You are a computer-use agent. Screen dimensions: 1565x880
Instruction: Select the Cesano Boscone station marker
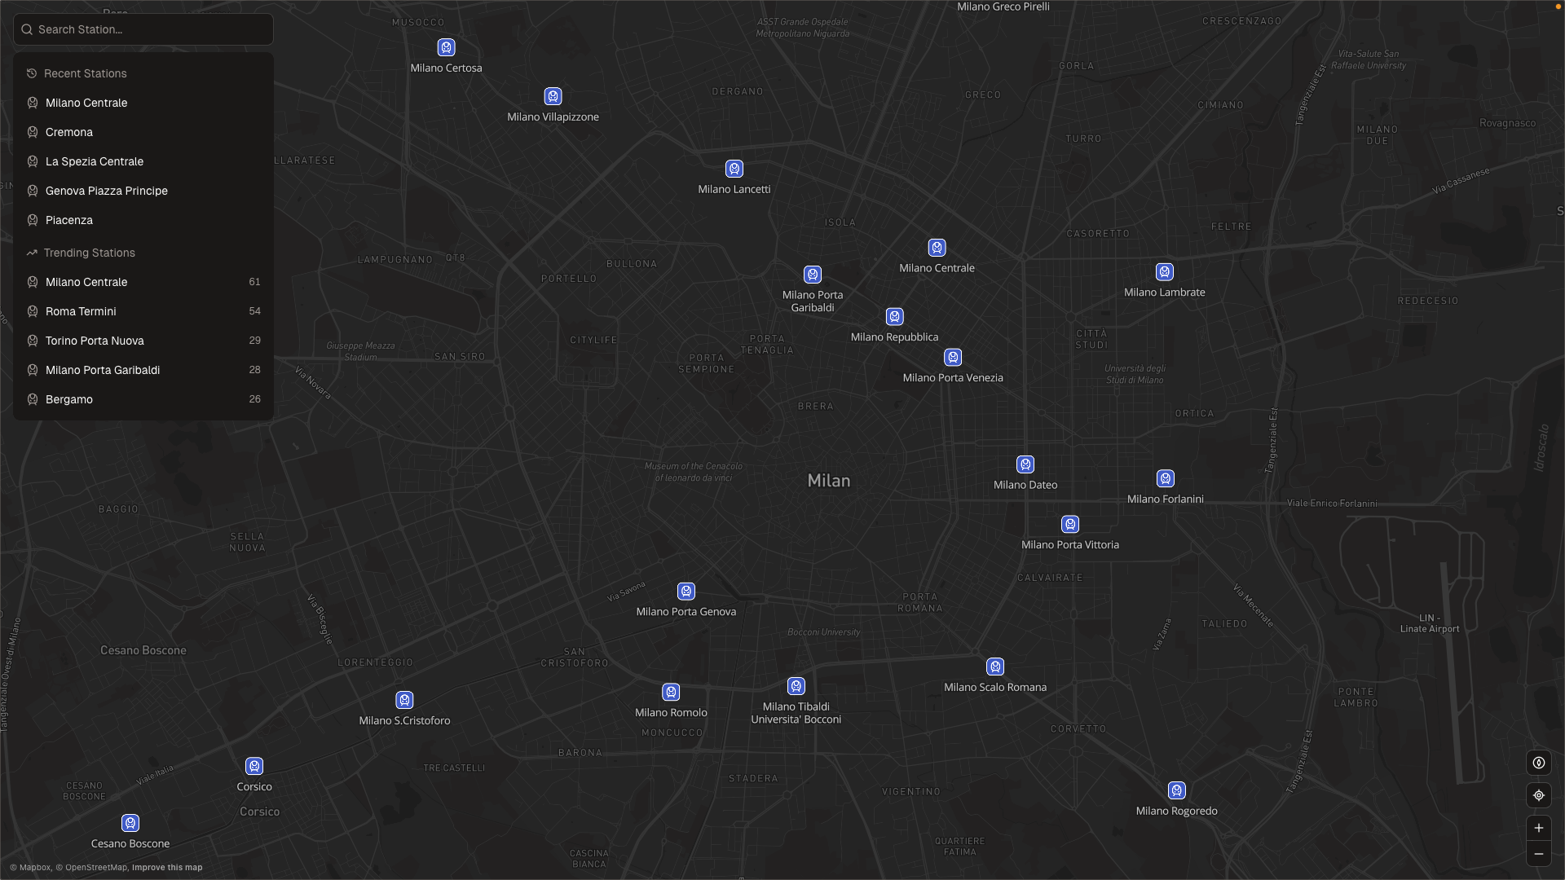click(130, 823)
